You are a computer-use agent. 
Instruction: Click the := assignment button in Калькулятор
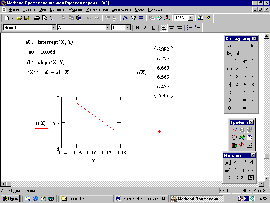tap(245, 100)
